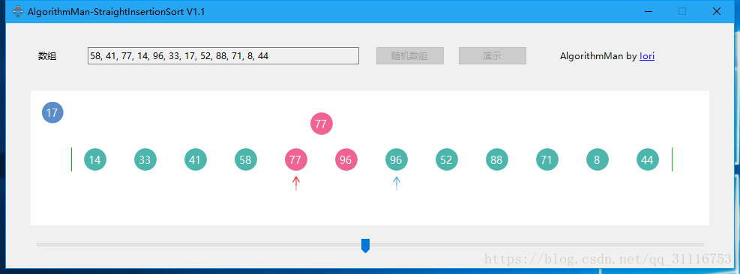The image size is (740, 274).
Task: Click the array input field
Action: 223,55
